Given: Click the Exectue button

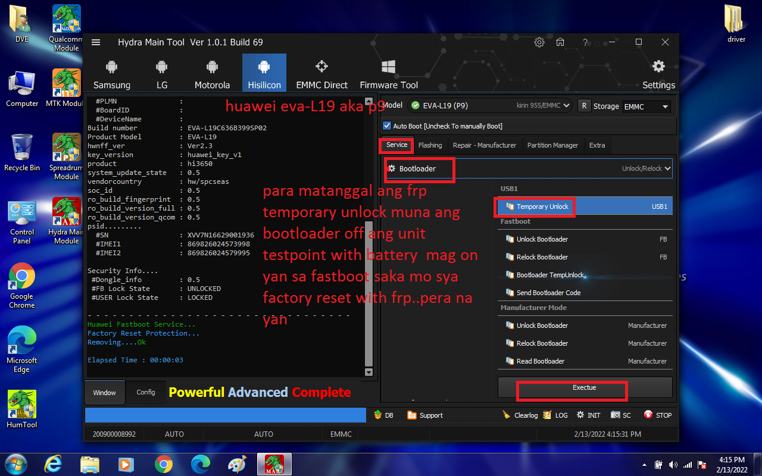Looking at the screenshot, I should 585,387.
